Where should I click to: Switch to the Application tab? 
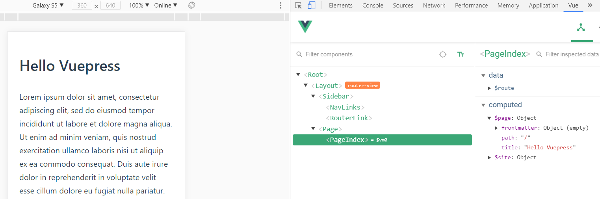tap(544, 6)
